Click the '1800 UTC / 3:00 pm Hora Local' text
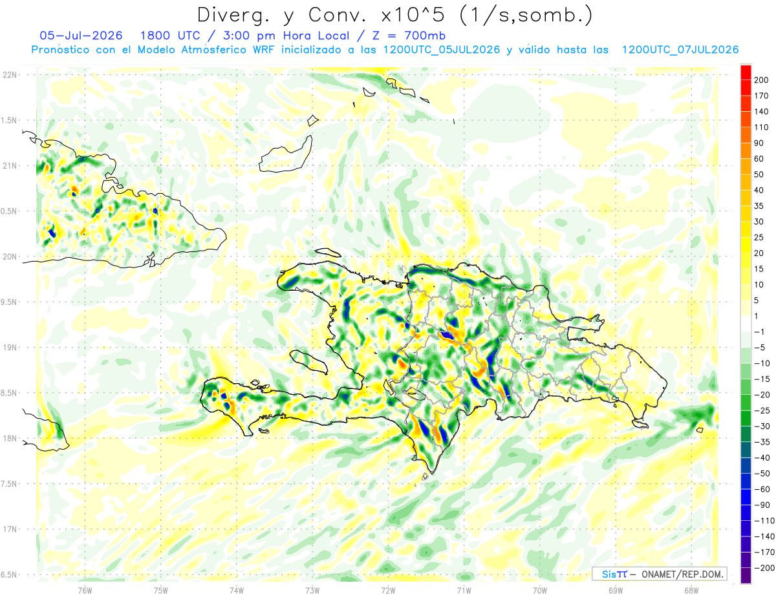This screenshot has height=599, width=776. point(248,36)
